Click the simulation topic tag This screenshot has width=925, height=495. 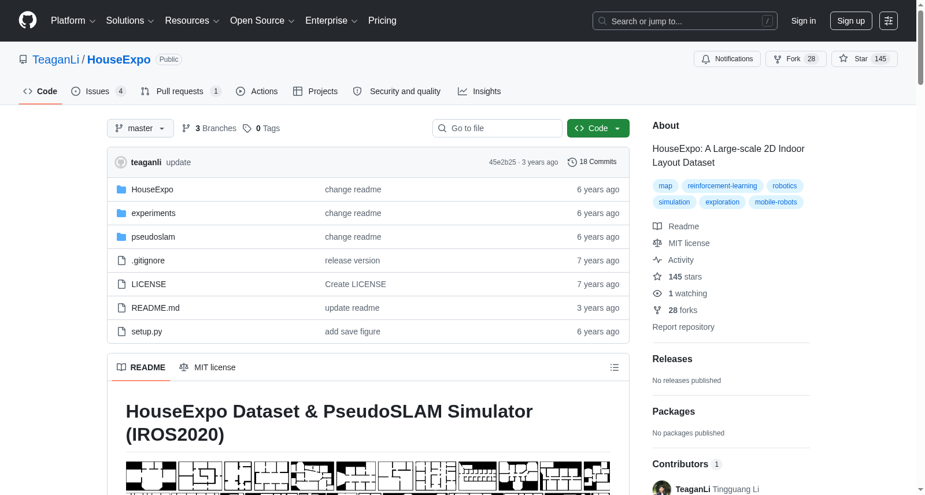point(674,202)
